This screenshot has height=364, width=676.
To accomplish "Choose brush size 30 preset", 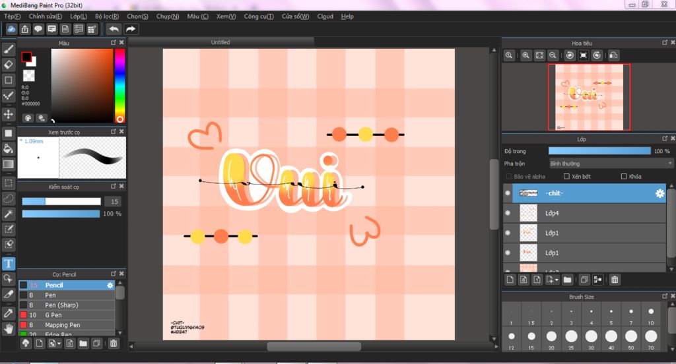I will [591, 339].
